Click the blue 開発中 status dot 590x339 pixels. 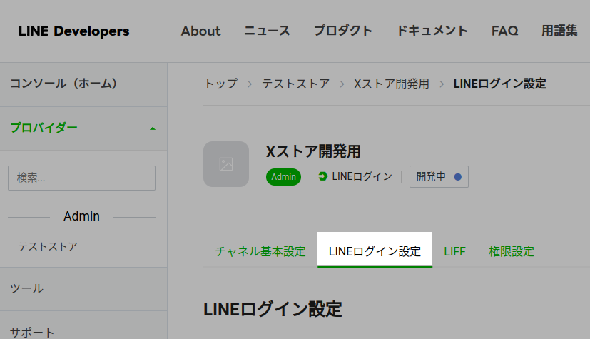click(x=457, y=176)
